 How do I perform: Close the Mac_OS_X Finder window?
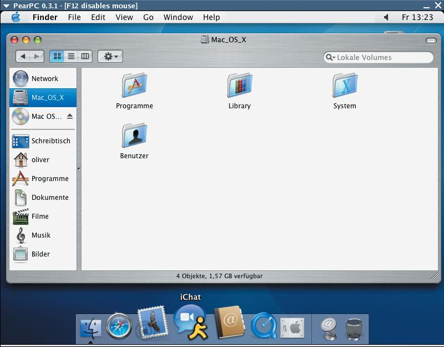tap(14, 40)
